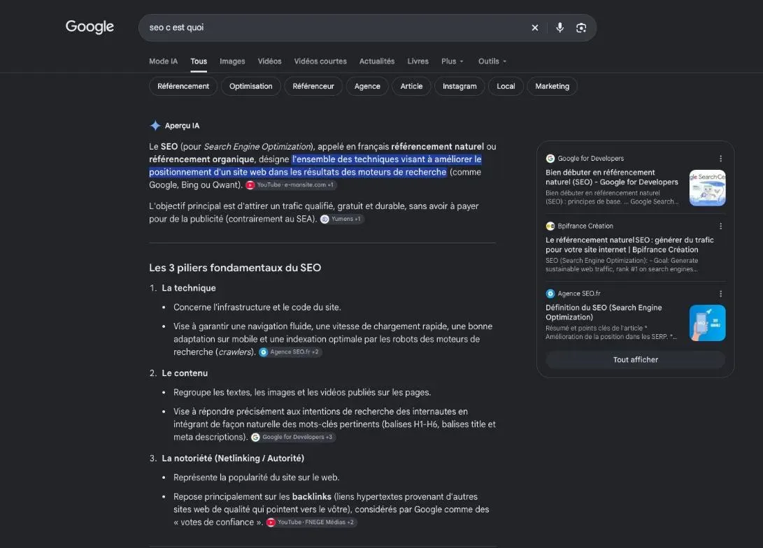Screen dimensions: 763x548
Task: Expand the Plus dropdown menu
Action: coord(452,62)
